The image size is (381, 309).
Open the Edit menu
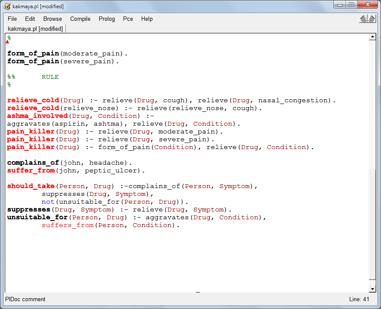[x=29, y=19]
